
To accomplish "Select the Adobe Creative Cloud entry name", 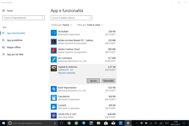I will pos(69,49).
